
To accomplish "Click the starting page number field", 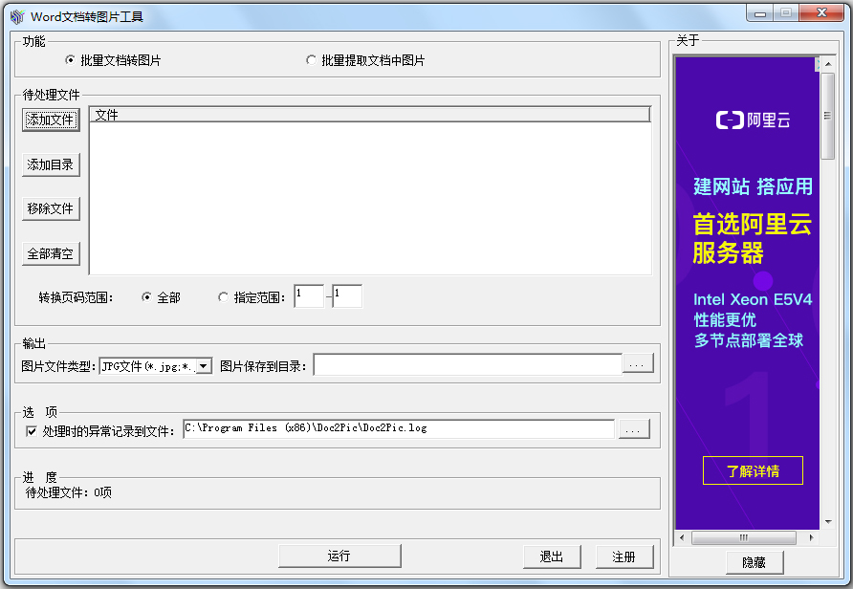I will [x=308, y=295].
